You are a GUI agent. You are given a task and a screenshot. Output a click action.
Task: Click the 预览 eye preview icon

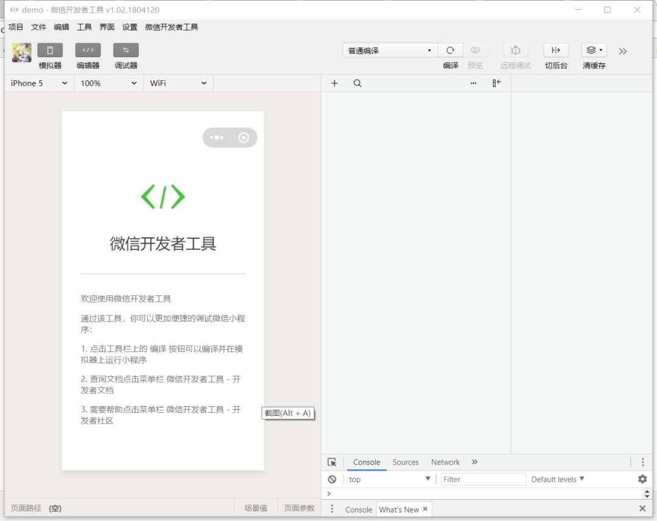pos(475,50)
